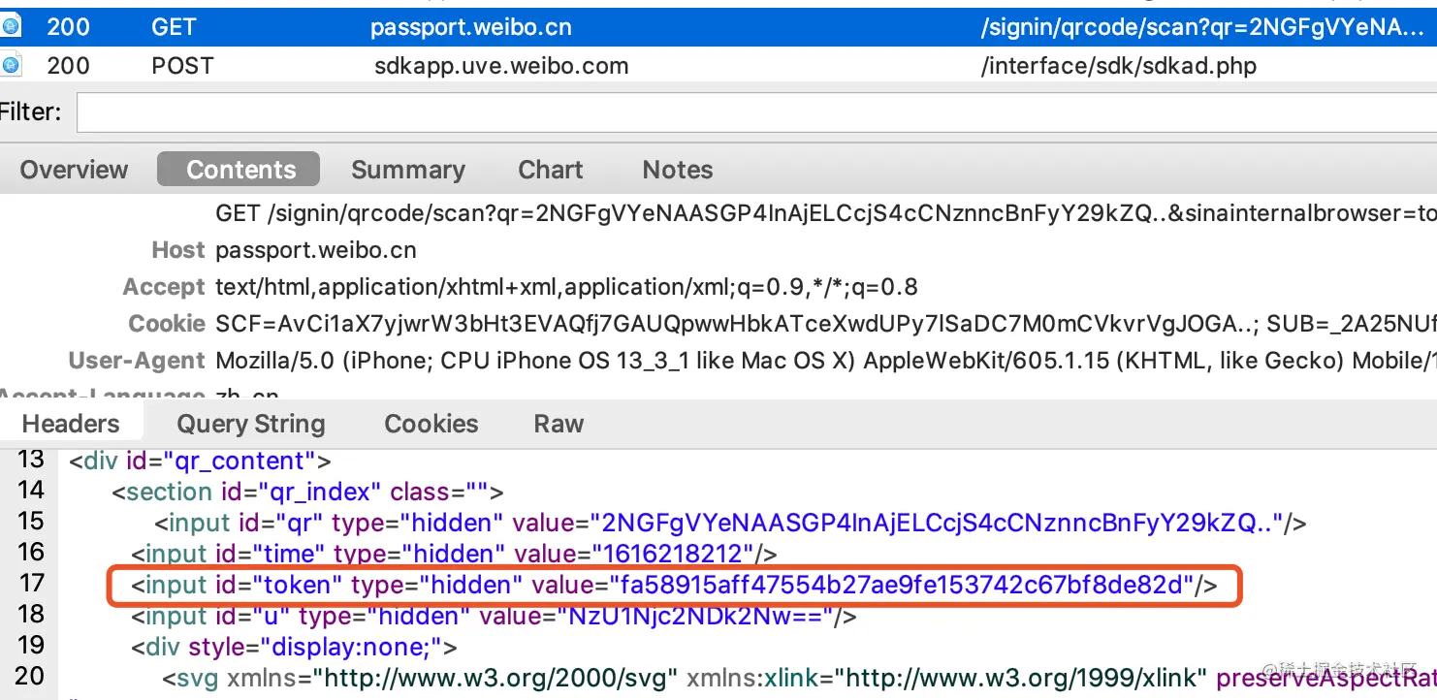Viewport: 1437px width, 700px height.
Task: View the Cookies sub-tab
Action: tap(431, 424)
